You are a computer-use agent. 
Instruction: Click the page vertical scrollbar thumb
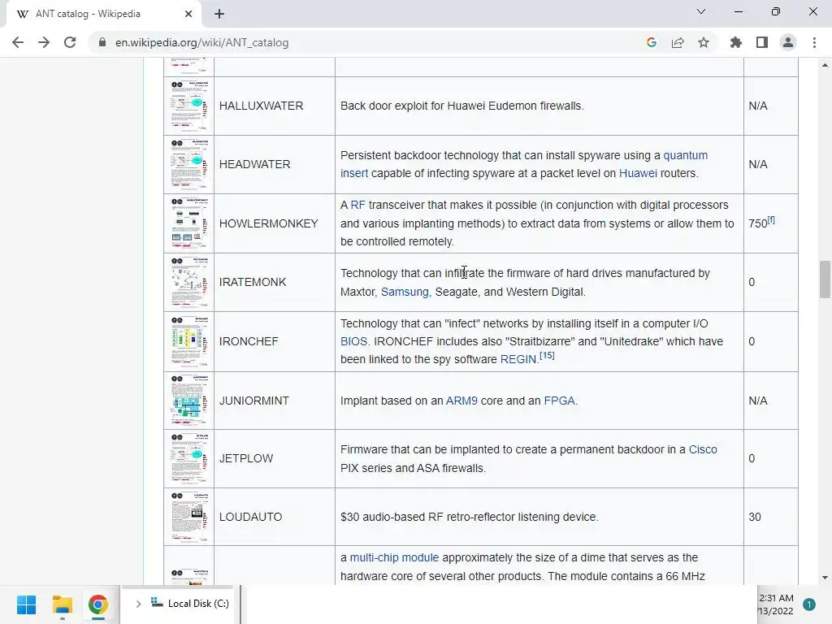point(825,279)
